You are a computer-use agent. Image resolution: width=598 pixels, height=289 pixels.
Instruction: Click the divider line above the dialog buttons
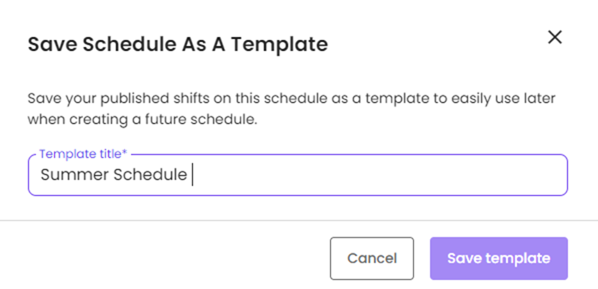tap(298, 221)
